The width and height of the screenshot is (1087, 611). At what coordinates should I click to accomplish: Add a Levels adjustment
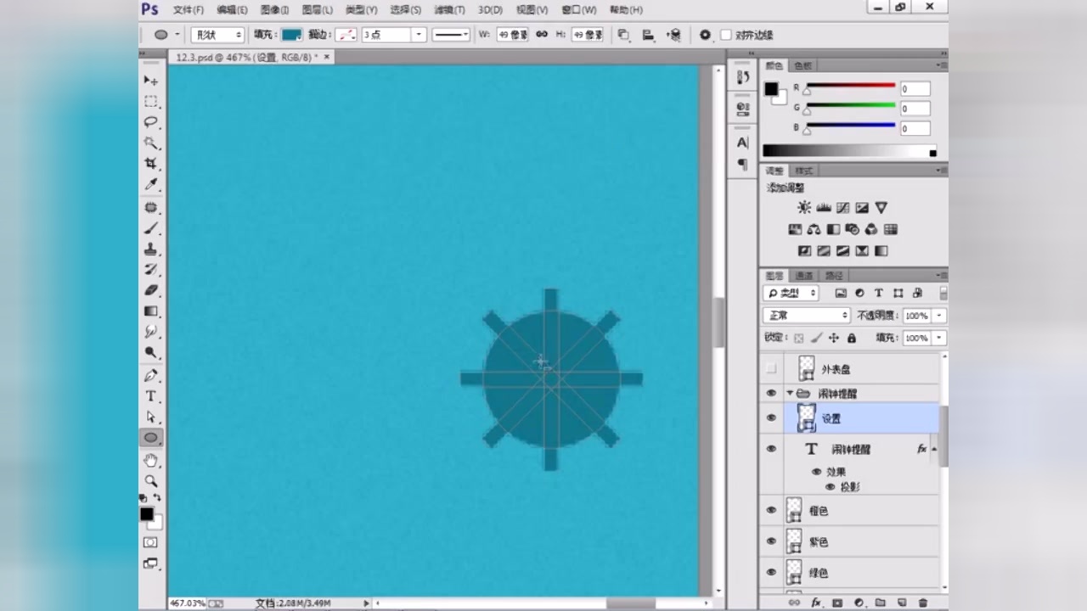(824, 208)
